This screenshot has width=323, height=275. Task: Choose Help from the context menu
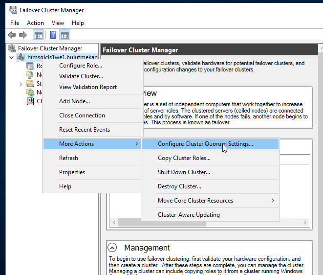(x=92, y=186)
